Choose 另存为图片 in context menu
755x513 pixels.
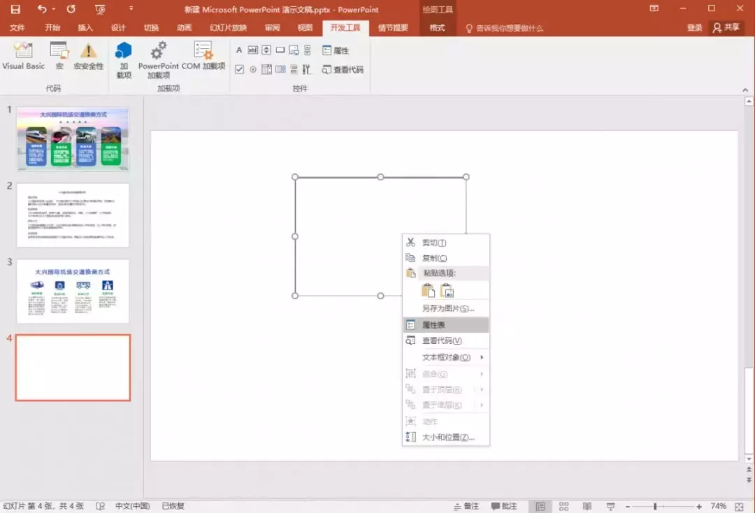coord(446,308)
